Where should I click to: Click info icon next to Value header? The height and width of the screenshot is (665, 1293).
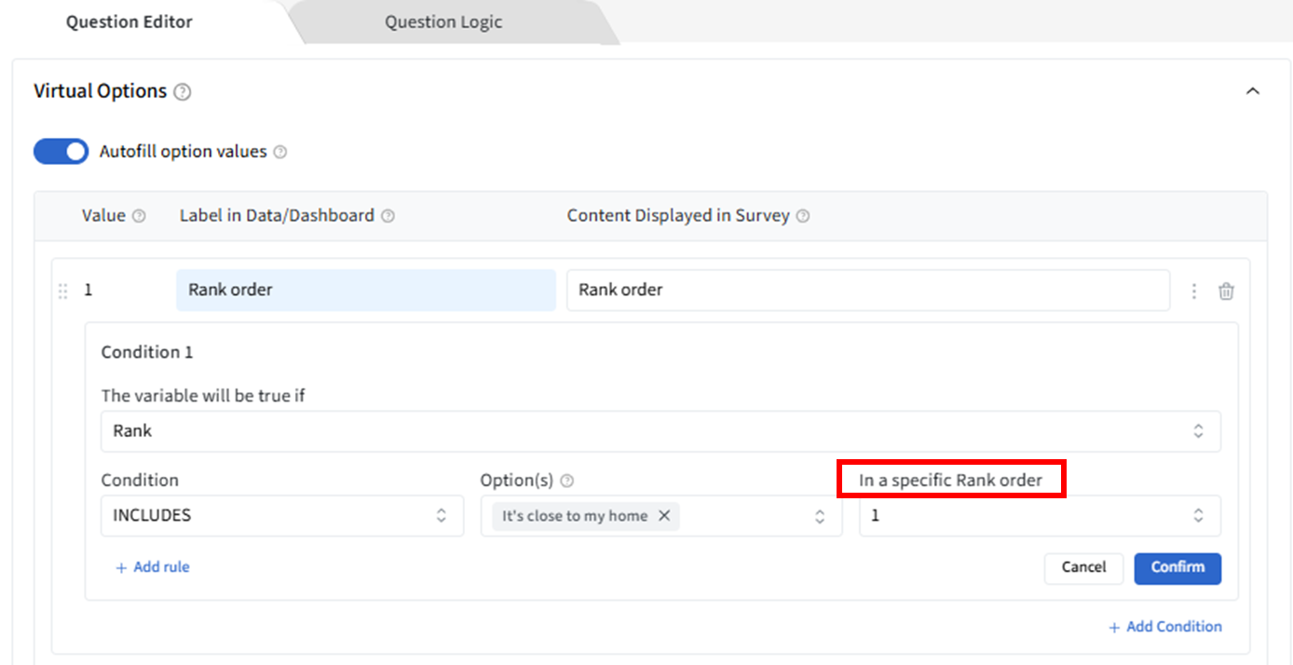click(139, 216)
